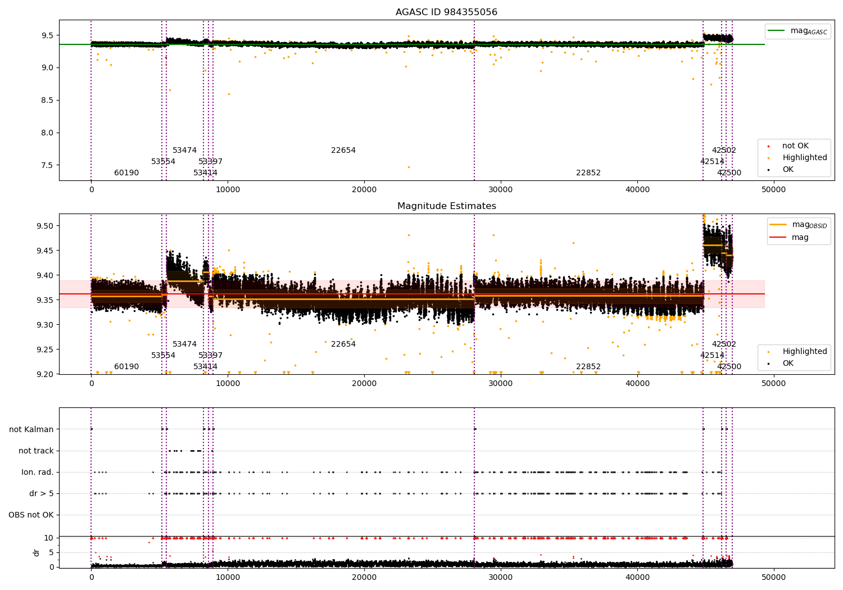Click the 20000 x-tick under the top plot

tap(364, 190)
